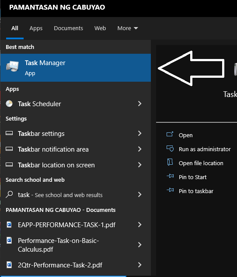Viewport: 237px width, 277px height.
Task: Select the Web filter tab
Action: tap(100, 28)
